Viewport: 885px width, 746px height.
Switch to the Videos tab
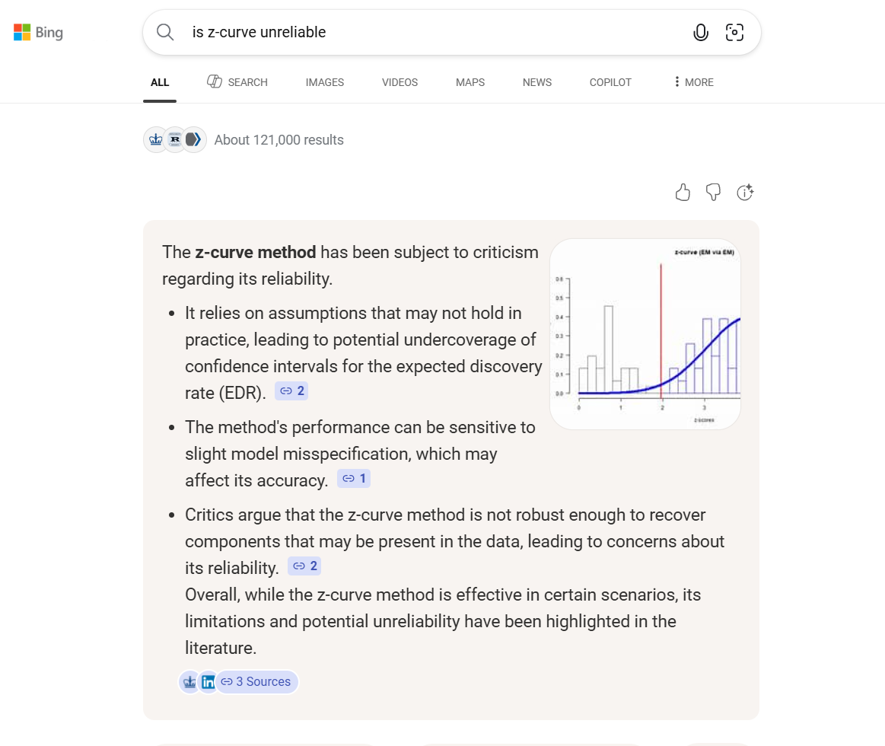tap(400, 82)
